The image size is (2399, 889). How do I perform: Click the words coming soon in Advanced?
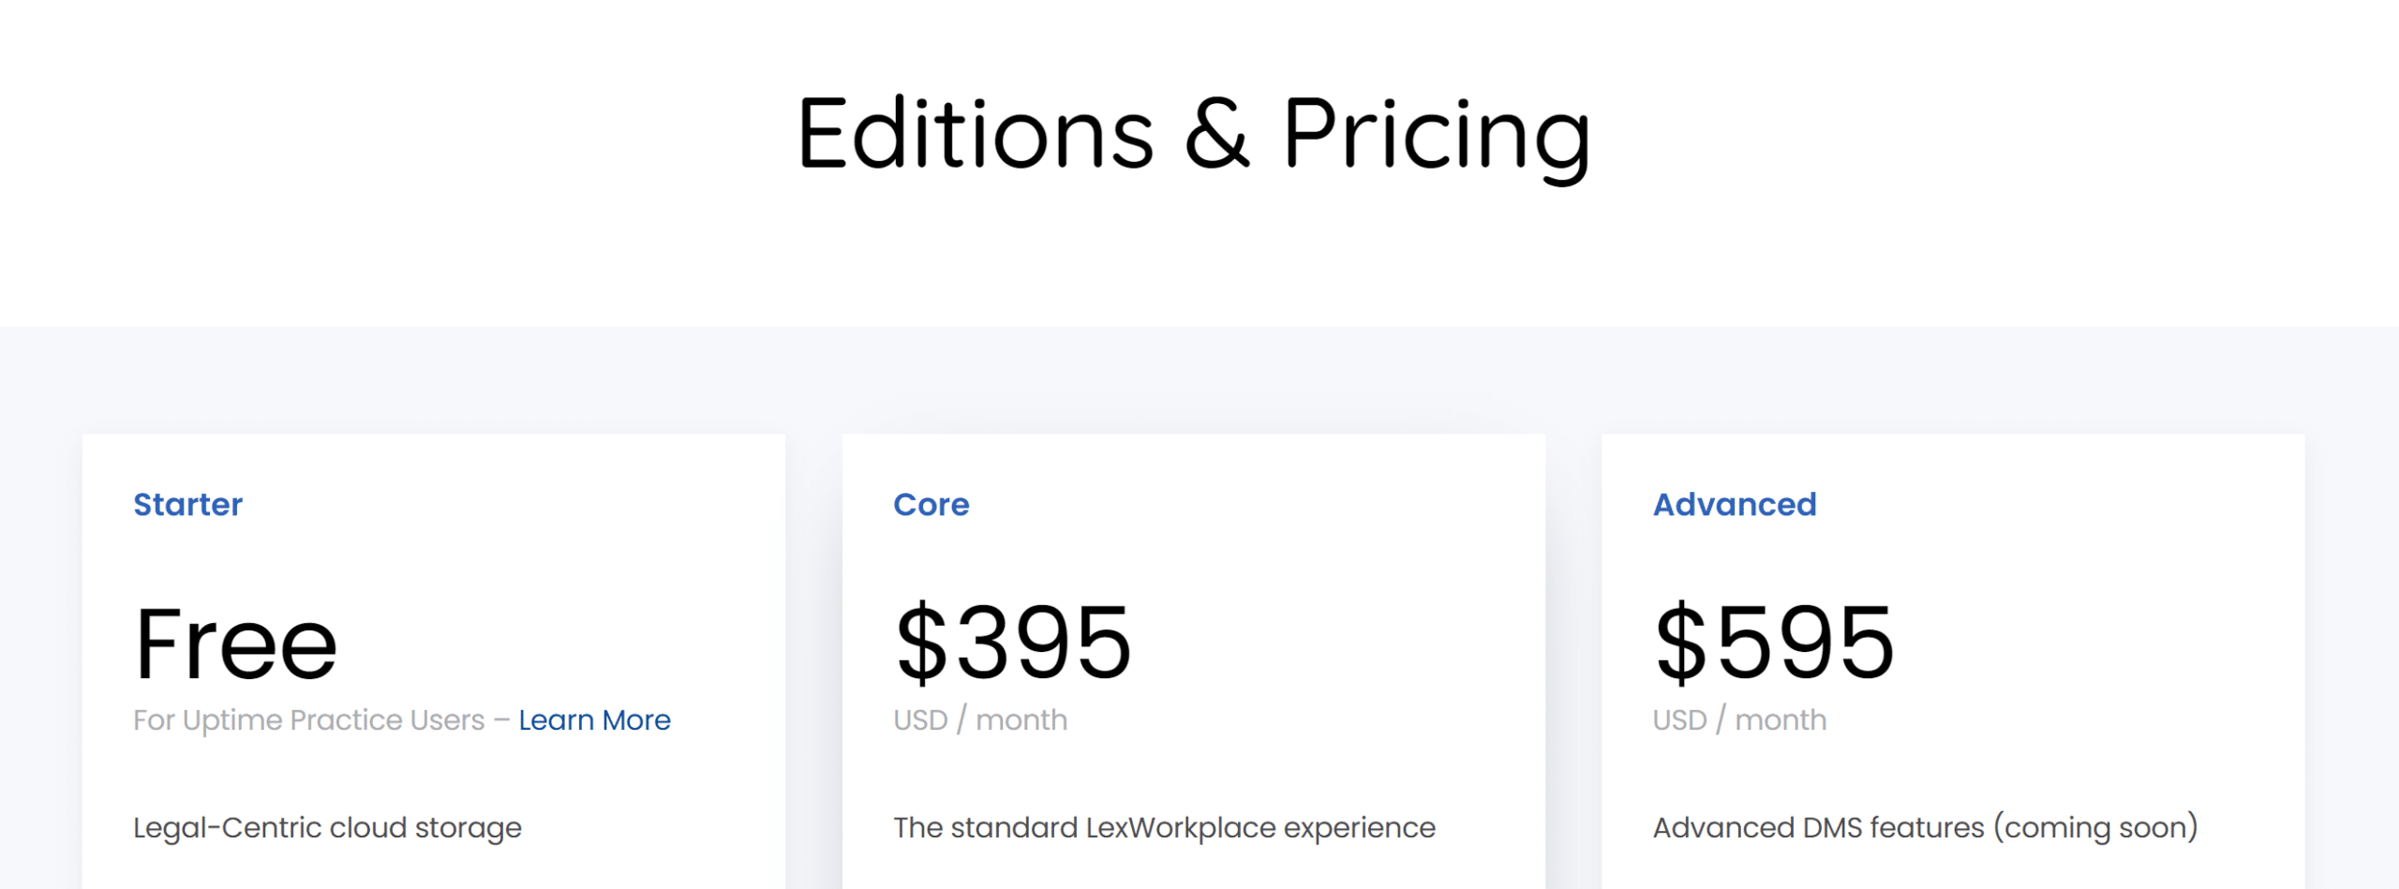[x=2096, y=829]
